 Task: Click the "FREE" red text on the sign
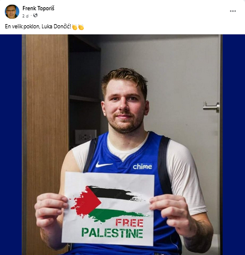coord(130,223)
